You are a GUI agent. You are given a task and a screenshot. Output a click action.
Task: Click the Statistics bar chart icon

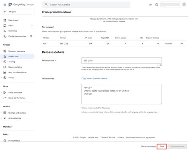pyautogui.click(x=5, y=31)
